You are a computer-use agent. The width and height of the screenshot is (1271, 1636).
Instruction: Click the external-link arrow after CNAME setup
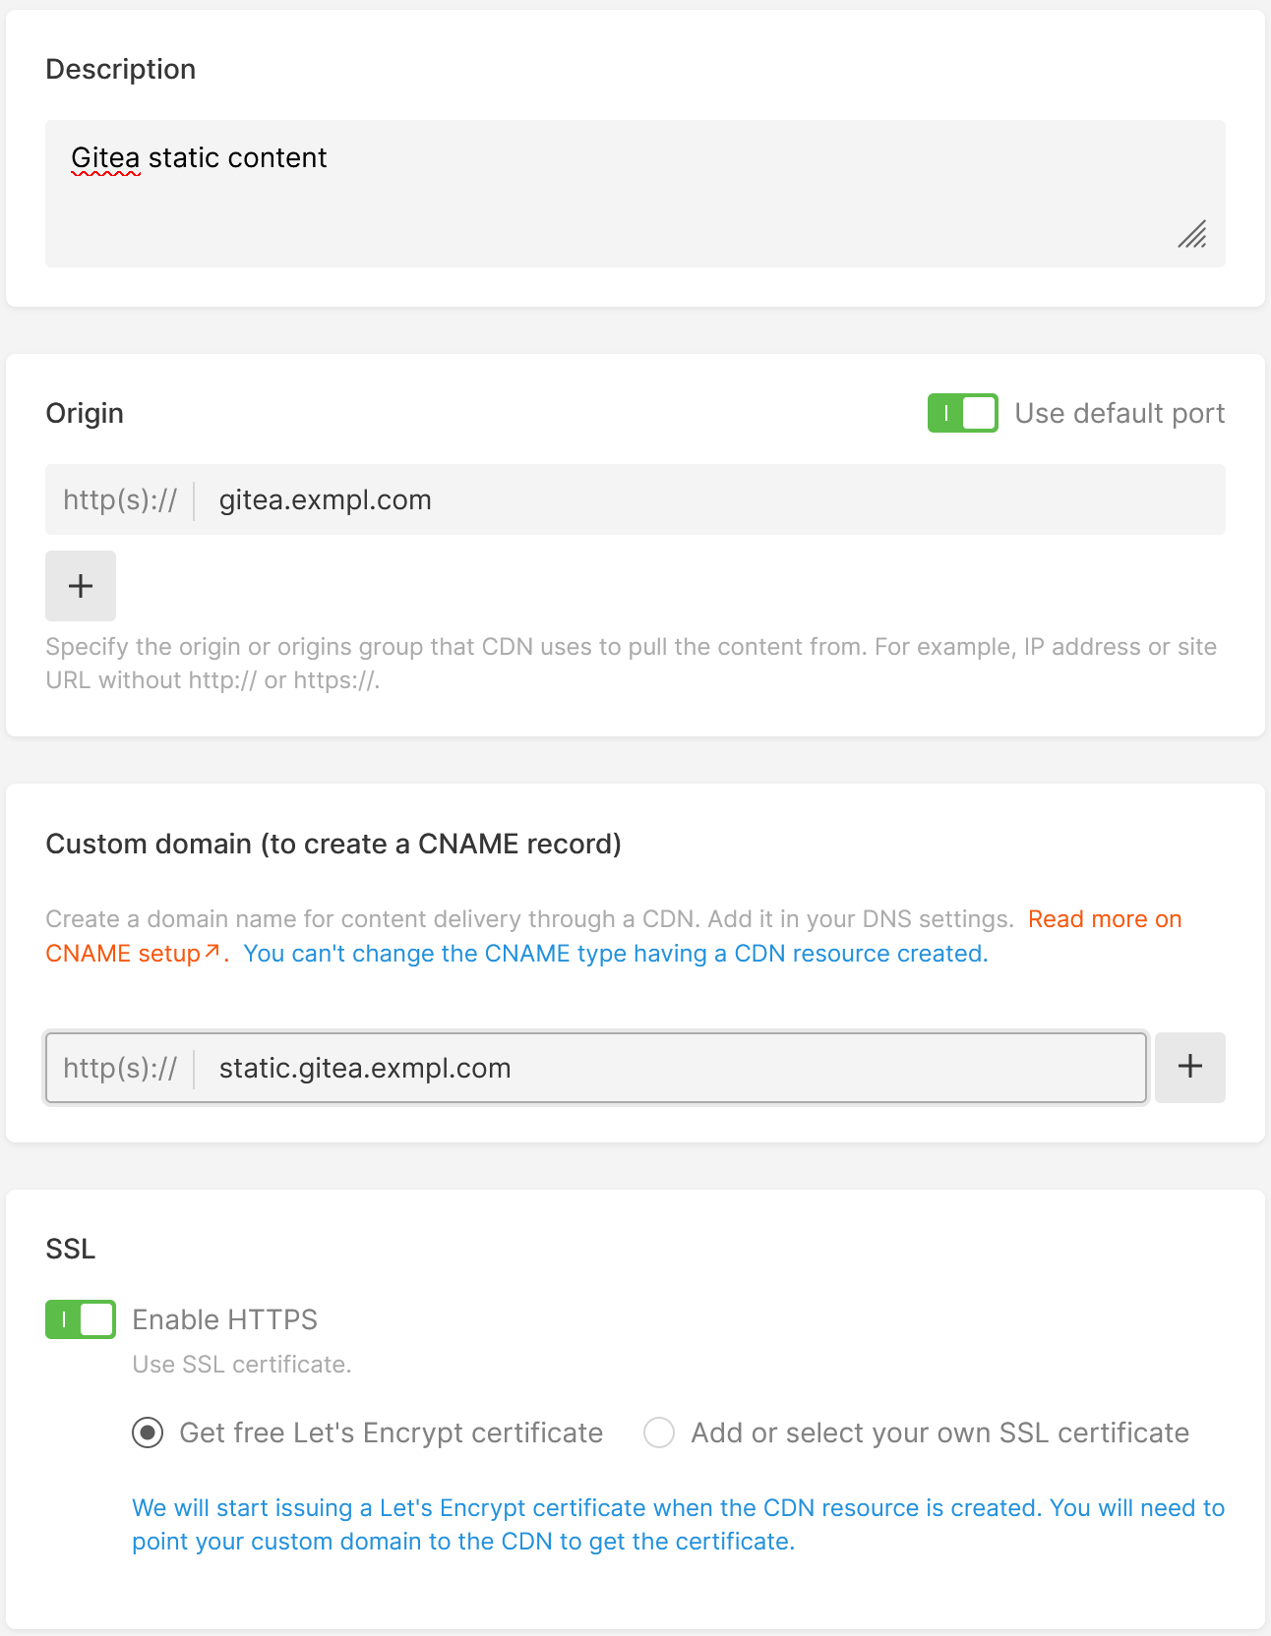point(212,951)
